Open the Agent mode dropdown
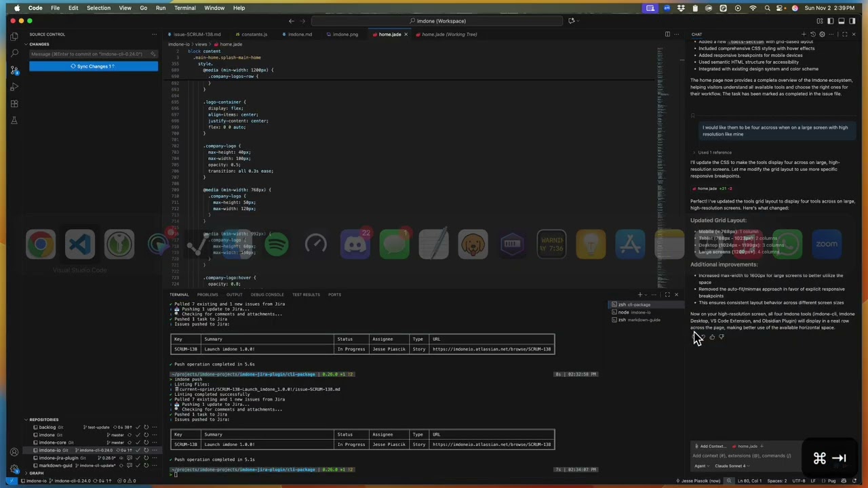This screenshot has width=868, height=488. [701, 466]
